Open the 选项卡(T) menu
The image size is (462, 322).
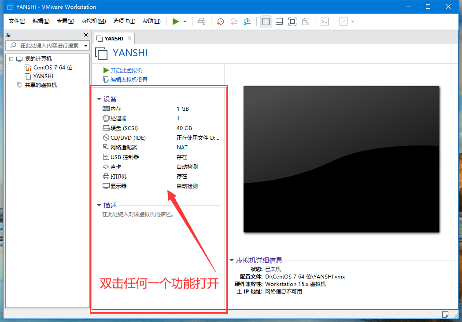coord(124,21)
